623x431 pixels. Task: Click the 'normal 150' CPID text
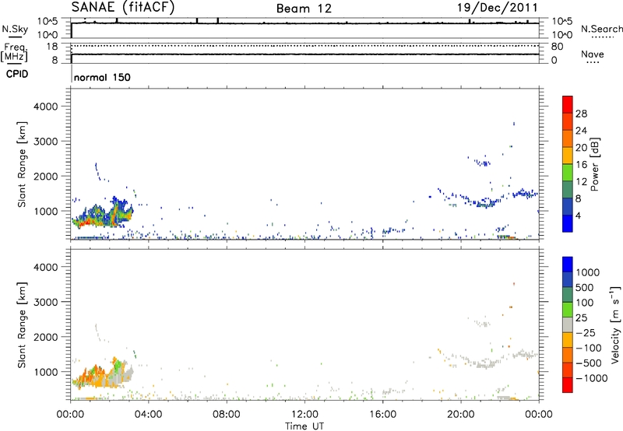[102, 77]
